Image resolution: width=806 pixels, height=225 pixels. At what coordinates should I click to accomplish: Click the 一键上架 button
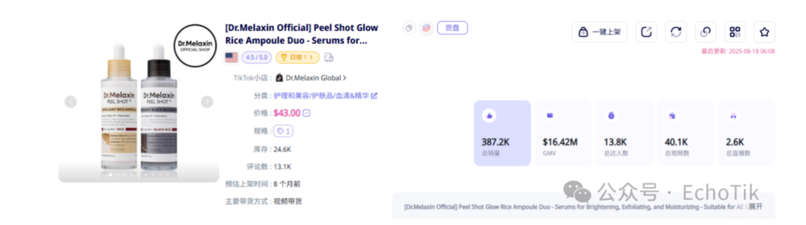[599, 32]
